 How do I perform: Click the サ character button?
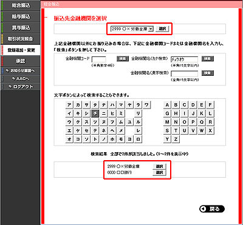[x=87, y=105]
